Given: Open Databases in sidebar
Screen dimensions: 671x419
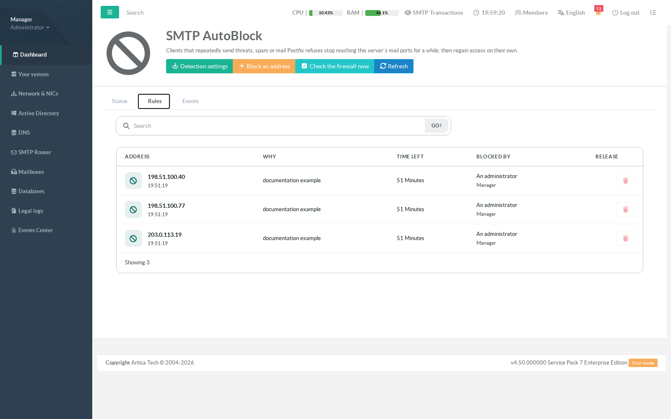Looking at the screenshot, I should [x=46, y=191].
